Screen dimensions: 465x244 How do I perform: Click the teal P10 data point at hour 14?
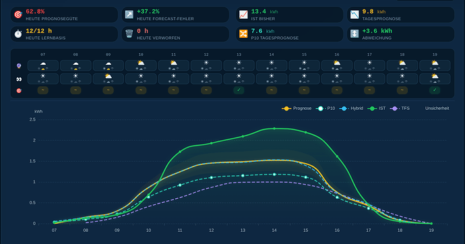(x=274, y=175)
